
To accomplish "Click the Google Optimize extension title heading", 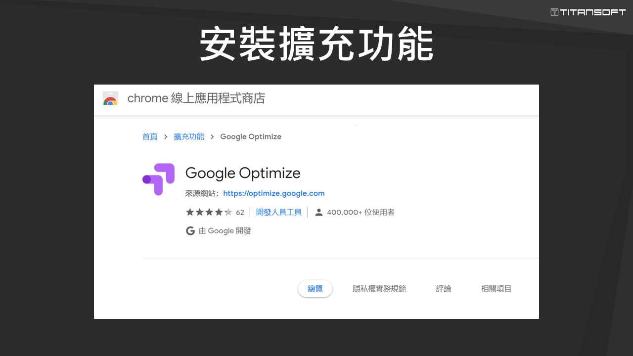I will tap(243, 173).
